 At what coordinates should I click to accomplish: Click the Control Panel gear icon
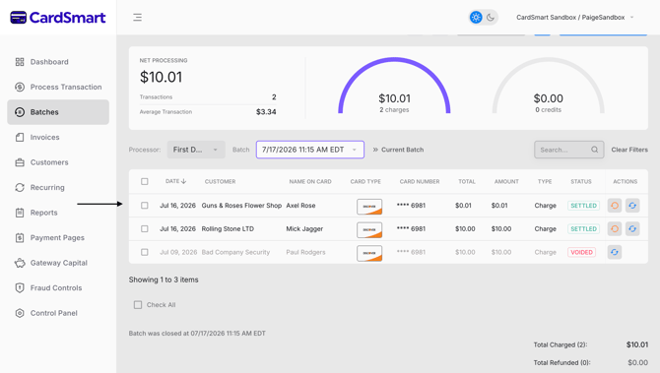20,313
